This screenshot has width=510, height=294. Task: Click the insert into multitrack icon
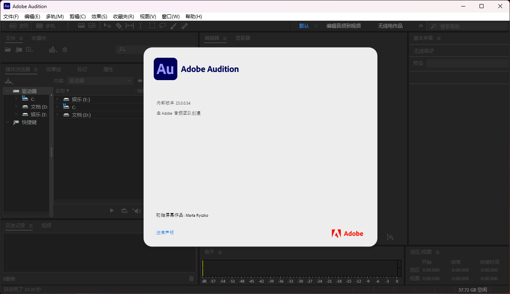pyautogui.click(x=53, y=50)
